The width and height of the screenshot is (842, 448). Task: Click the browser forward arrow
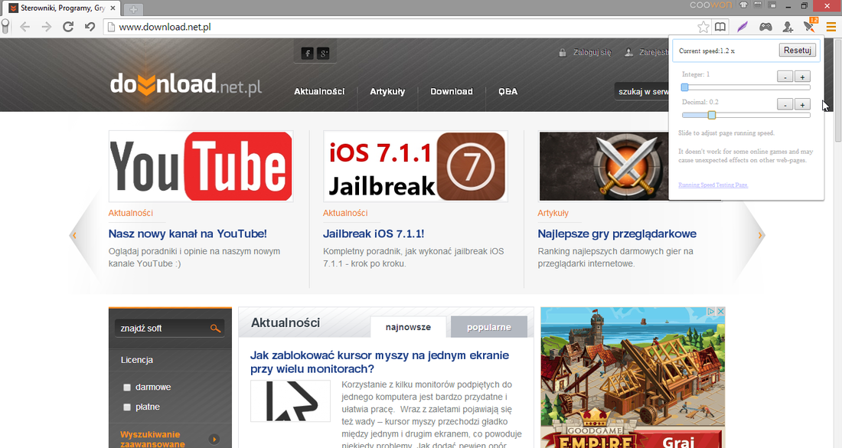pyautogui.click(x=46, y=27)
